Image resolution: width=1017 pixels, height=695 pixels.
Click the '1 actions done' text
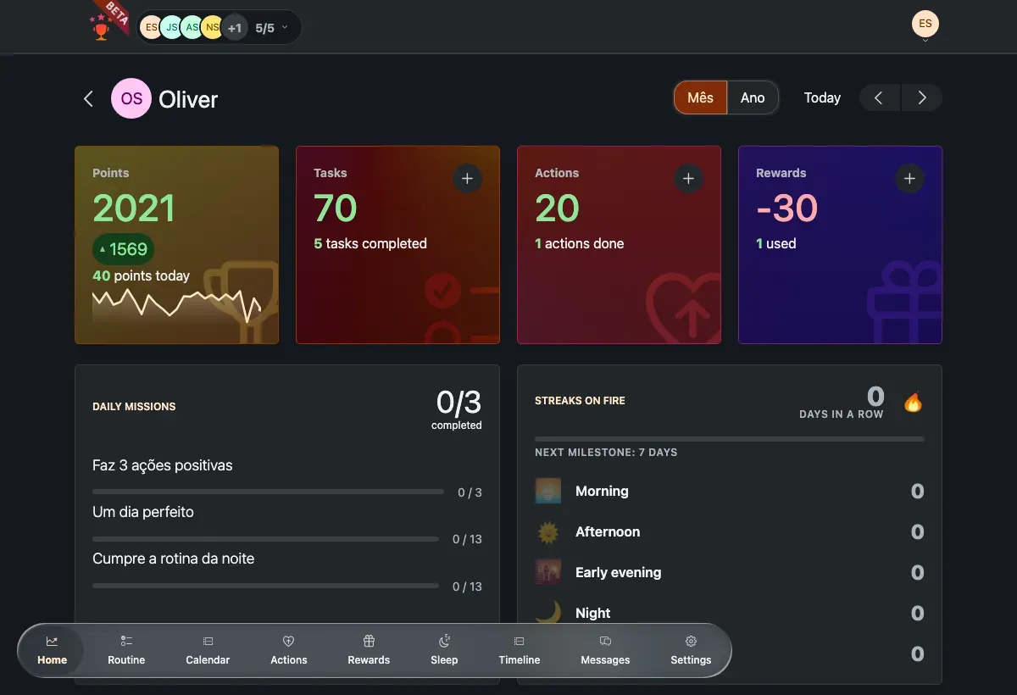[x=579, y=243]
